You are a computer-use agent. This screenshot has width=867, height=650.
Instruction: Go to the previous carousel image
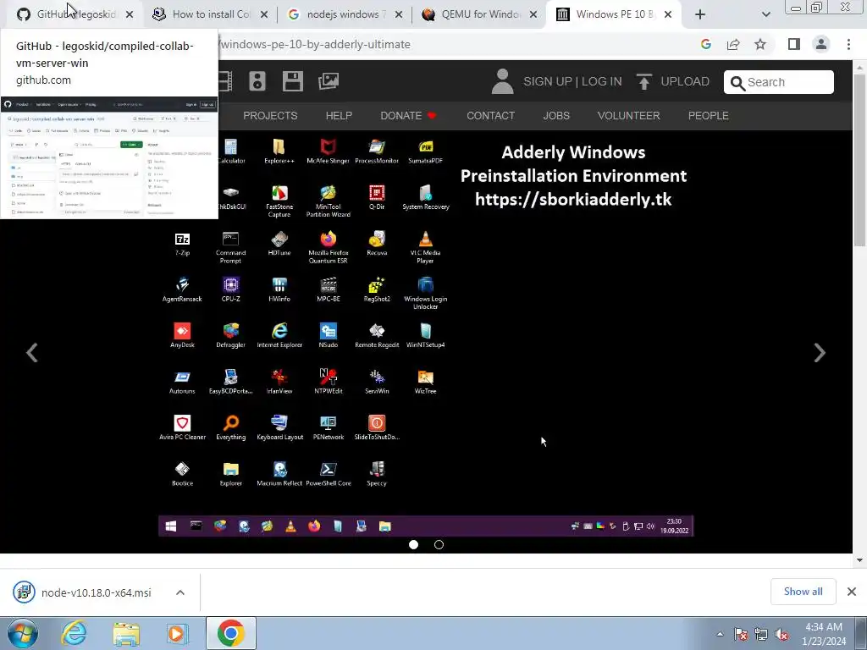tap(32, 353)
